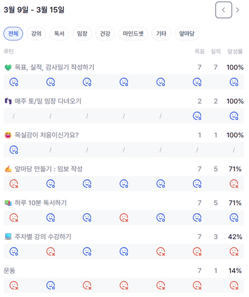Open the 목표, 실적, 감사일기 작성하기 routine
Image resolution: width=249 pixels, height=297 pixels.
[54, 67]
